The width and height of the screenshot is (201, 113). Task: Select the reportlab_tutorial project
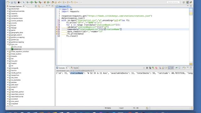coord(18,94)
